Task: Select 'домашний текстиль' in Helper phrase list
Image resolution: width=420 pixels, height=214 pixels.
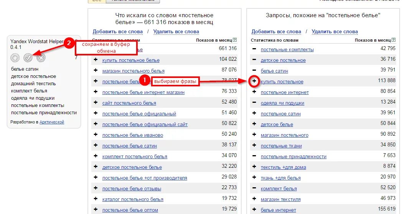Action: pos(33,84)
